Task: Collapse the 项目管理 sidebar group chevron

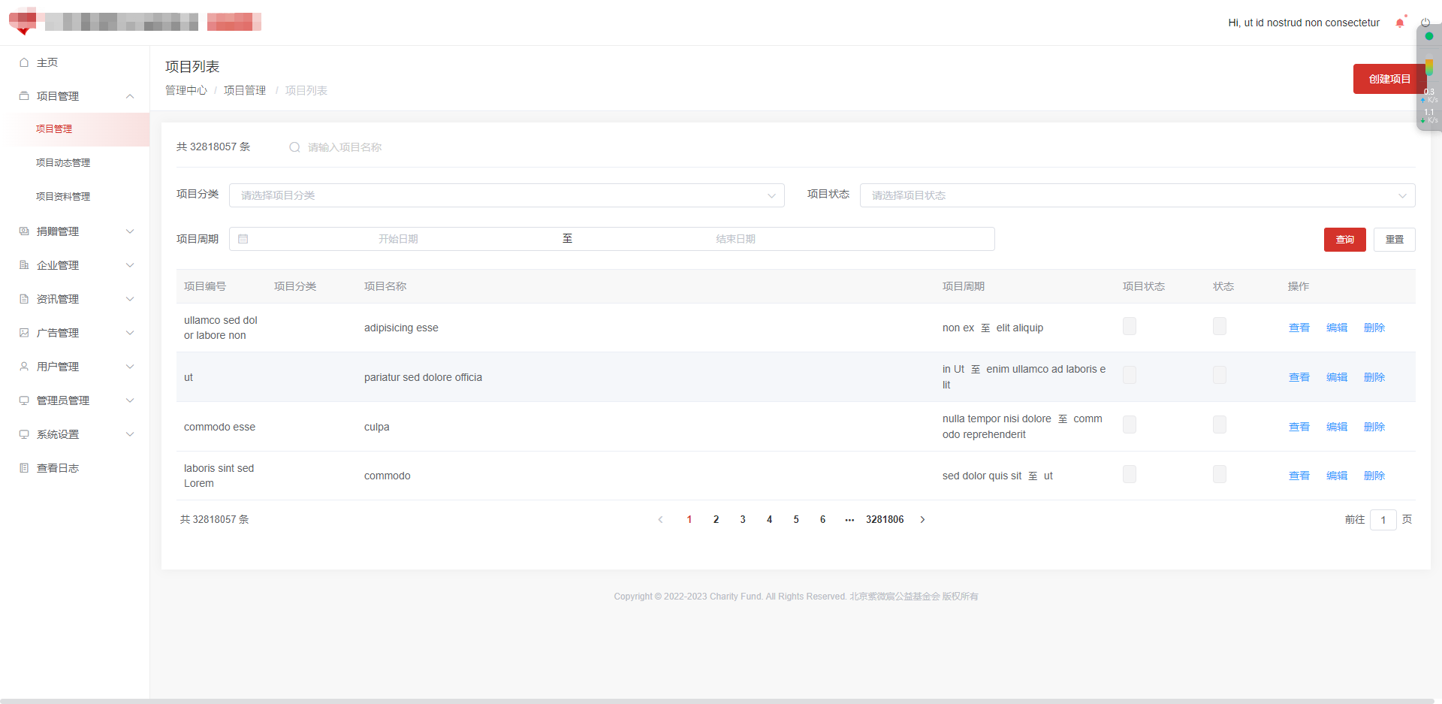Action: coord(130,96)
